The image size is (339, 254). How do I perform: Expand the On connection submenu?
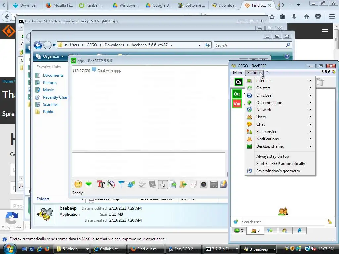(x=280, y=103)
